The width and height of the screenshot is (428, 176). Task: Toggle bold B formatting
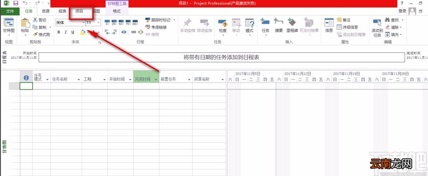tap(59, 32)
